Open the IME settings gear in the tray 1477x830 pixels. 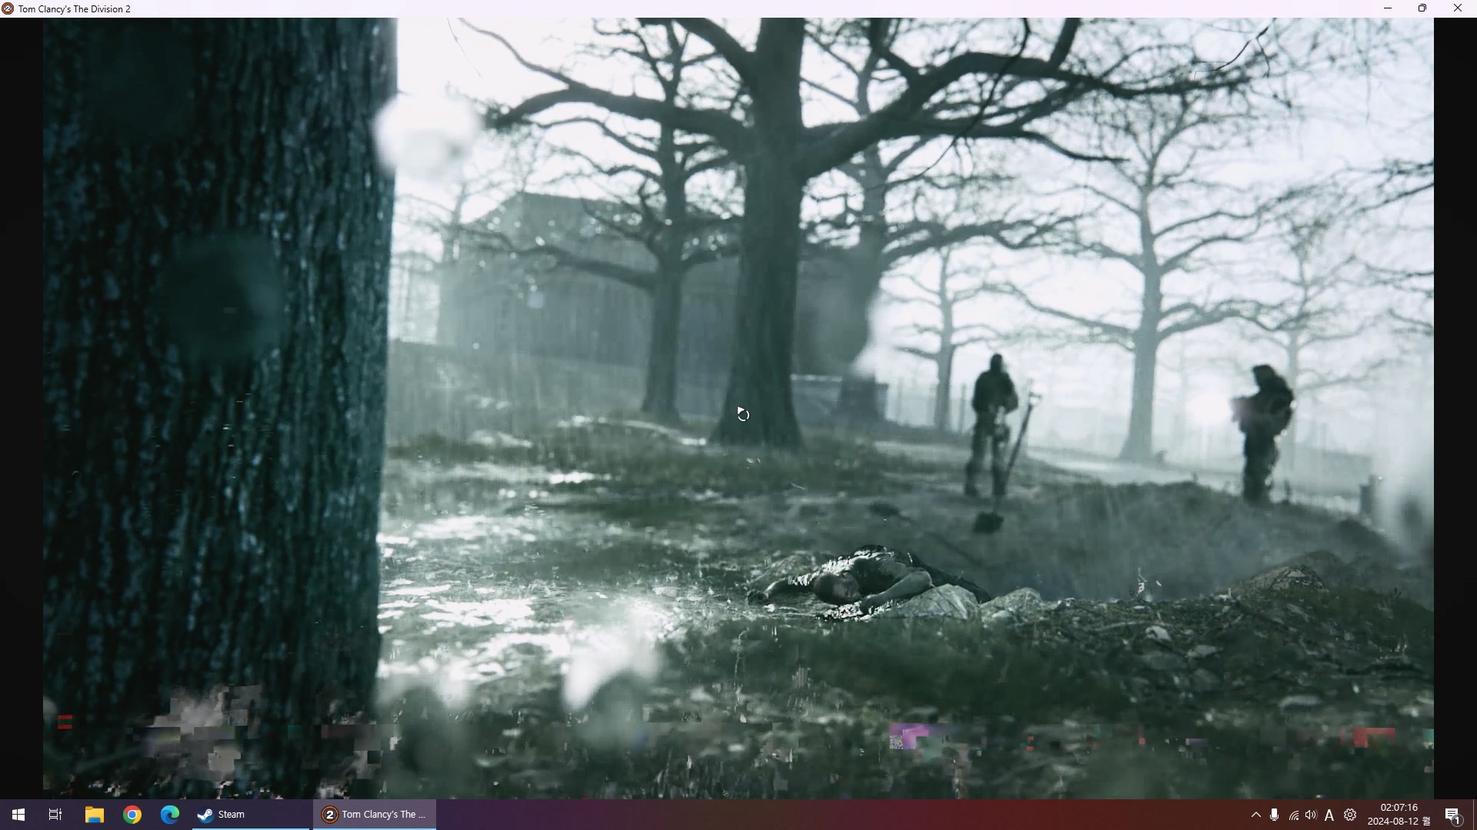coord(1350,815)
